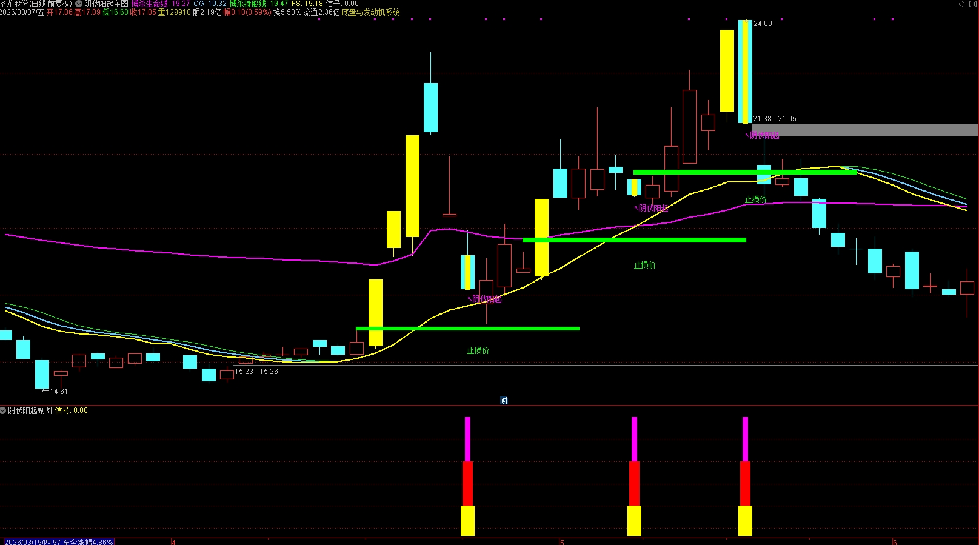The image size is (979, 545).
Task: Open the 阴伏阳起主图 indicator dropdown arrow
Action: tap(79, 4)
